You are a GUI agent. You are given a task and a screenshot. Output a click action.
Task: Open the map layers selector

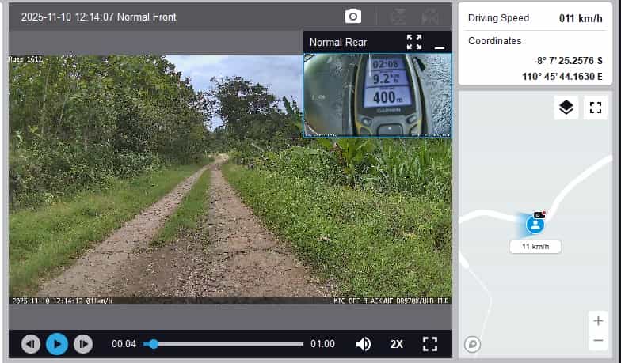tap(566, 108)
